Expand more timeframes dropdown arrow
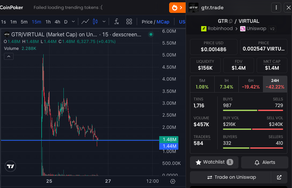The image size is (292, 188). (73, 22)
